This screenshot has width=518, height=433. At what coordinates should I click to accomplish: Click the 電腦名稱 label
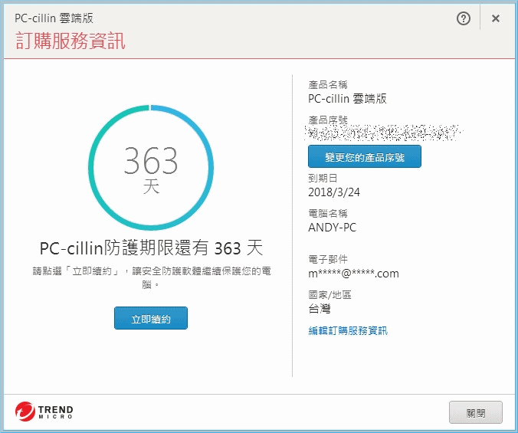(x=328, y=214)
